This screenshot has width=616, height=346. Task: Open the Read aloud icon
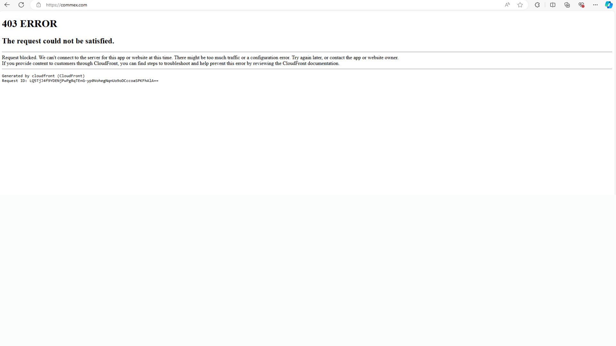coord(507,5)
